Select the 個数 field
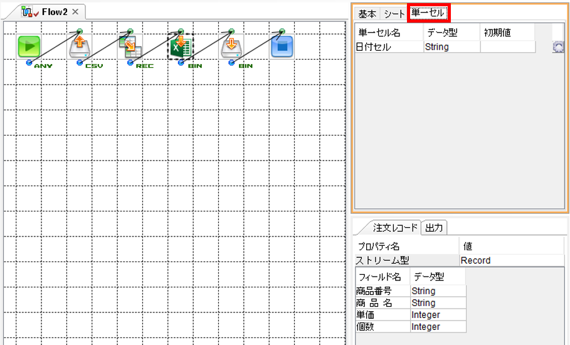 383,327
